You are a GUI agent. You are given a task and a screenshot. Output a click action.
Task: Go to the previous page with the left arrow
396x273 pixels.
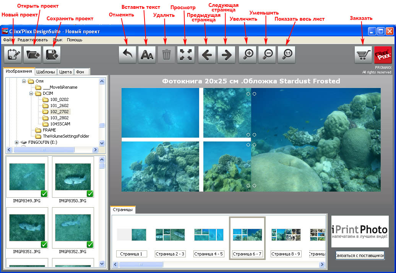click(207, 55)
